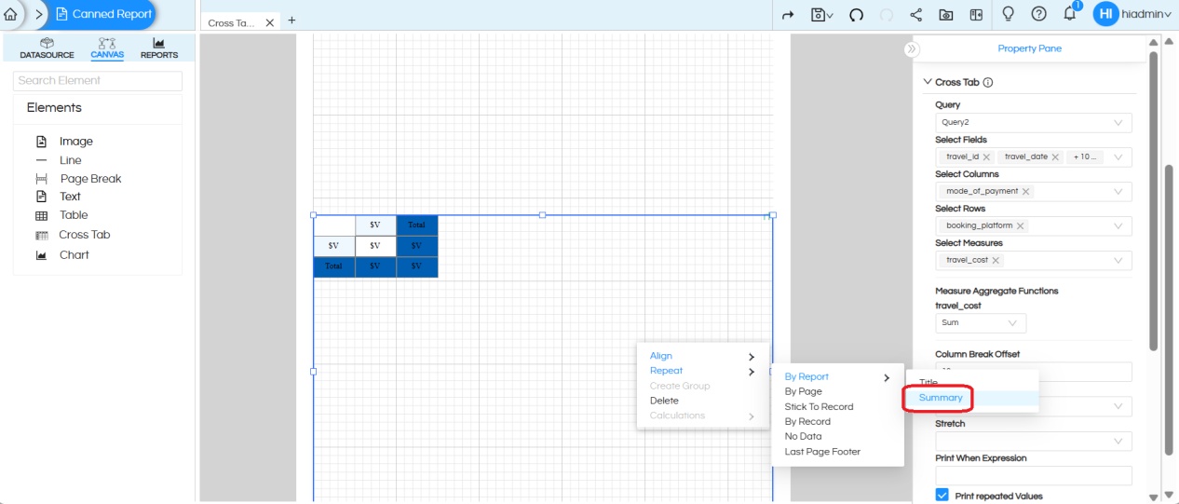
Task: Switch to the REPORTS tab
Action: [x=159, y=48]
